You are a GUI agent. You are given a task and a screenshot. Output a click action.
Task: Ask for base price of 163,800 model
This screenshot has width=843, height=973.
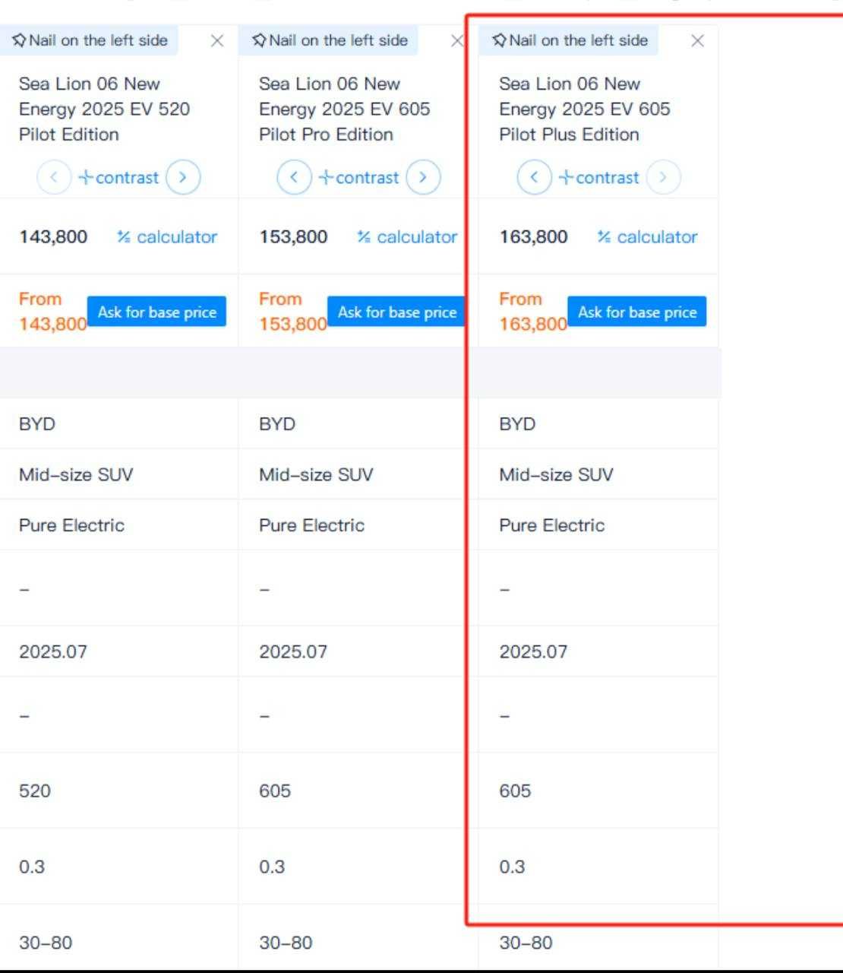[636, 312]
